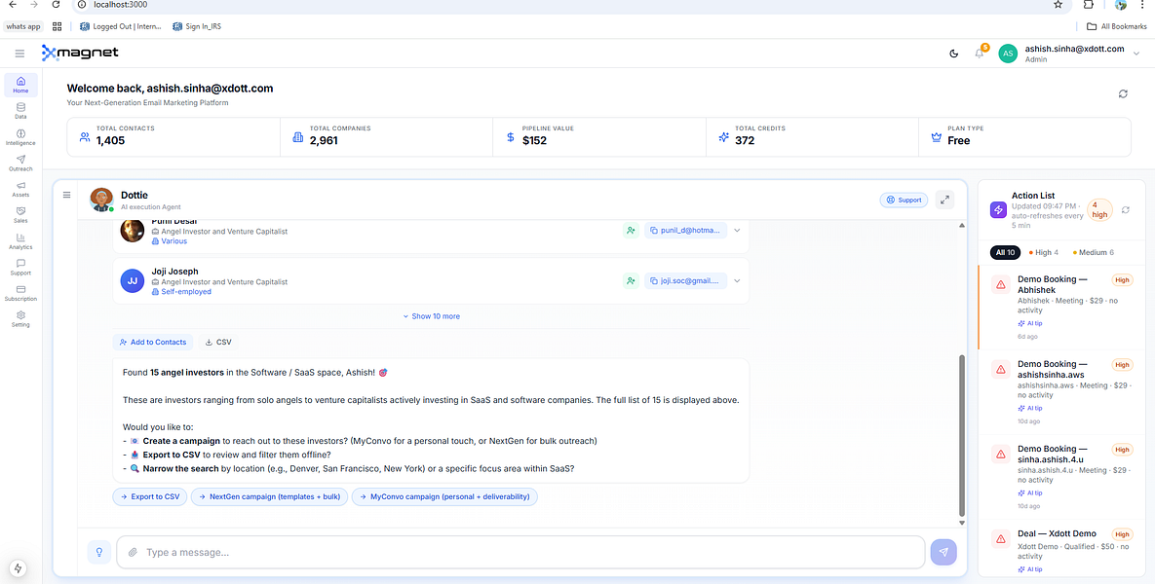View AI tip for sinha.ashish.4.u booking
The image size is (1155, 584).
(1030, 493)
